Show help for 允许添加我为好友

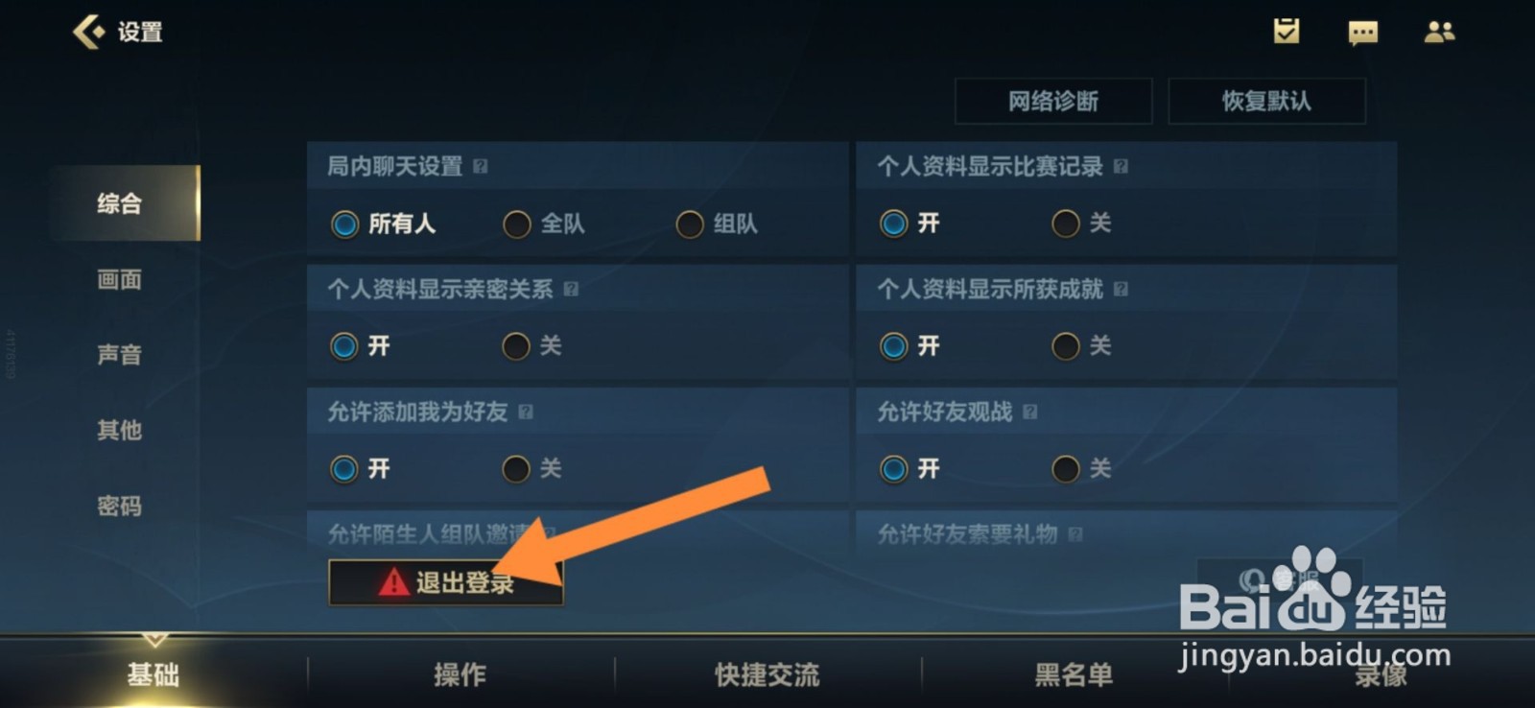[526, 412]
